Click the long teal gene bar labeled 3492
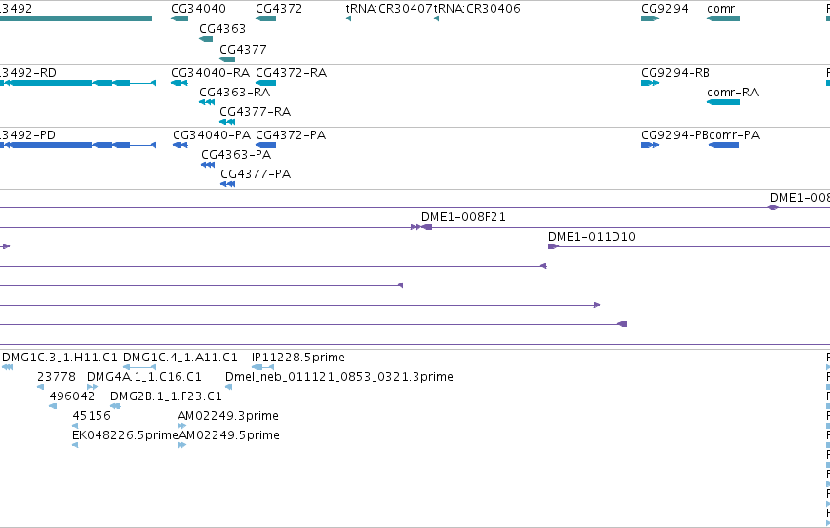 click(76, 19)
